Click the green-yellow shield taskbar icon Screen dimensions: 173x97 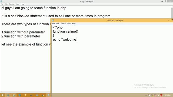click(x=43, y=95)
